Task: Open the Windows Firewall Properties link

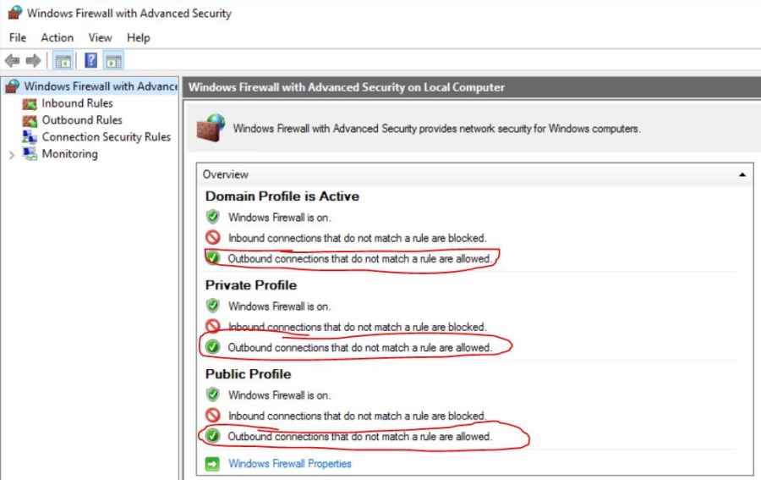Action: pyautogui.click(x=290, y=464)
